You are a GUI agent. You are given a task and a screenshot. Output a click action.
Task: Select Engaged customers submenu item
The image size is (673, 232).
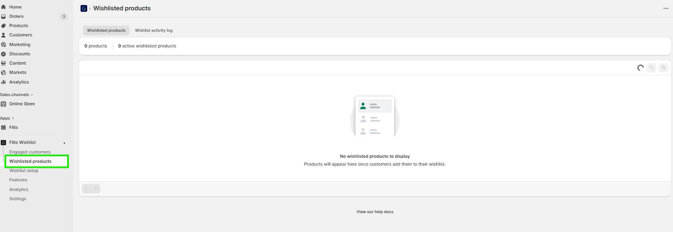[30, 152]
